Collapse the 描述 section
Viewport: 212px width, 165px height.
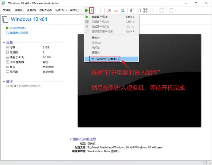[x=4, y=82]
